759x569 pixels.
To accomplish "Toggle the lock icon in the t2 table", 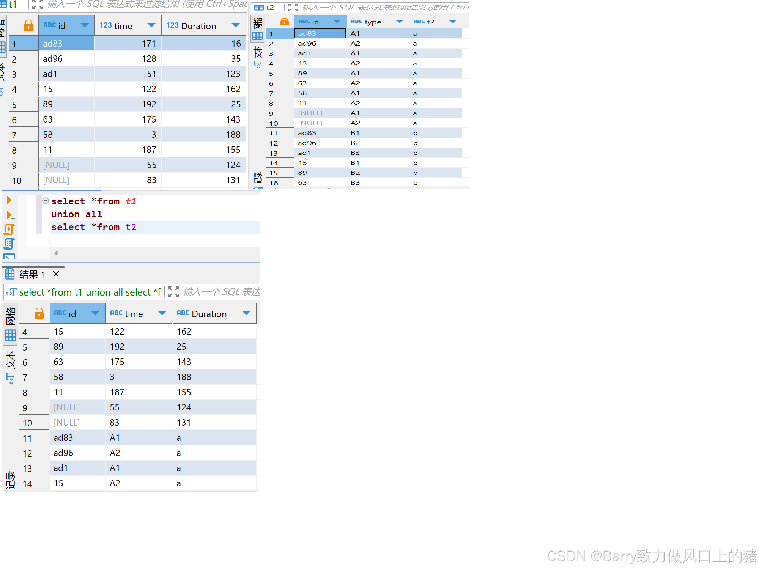I will point(284,22).
